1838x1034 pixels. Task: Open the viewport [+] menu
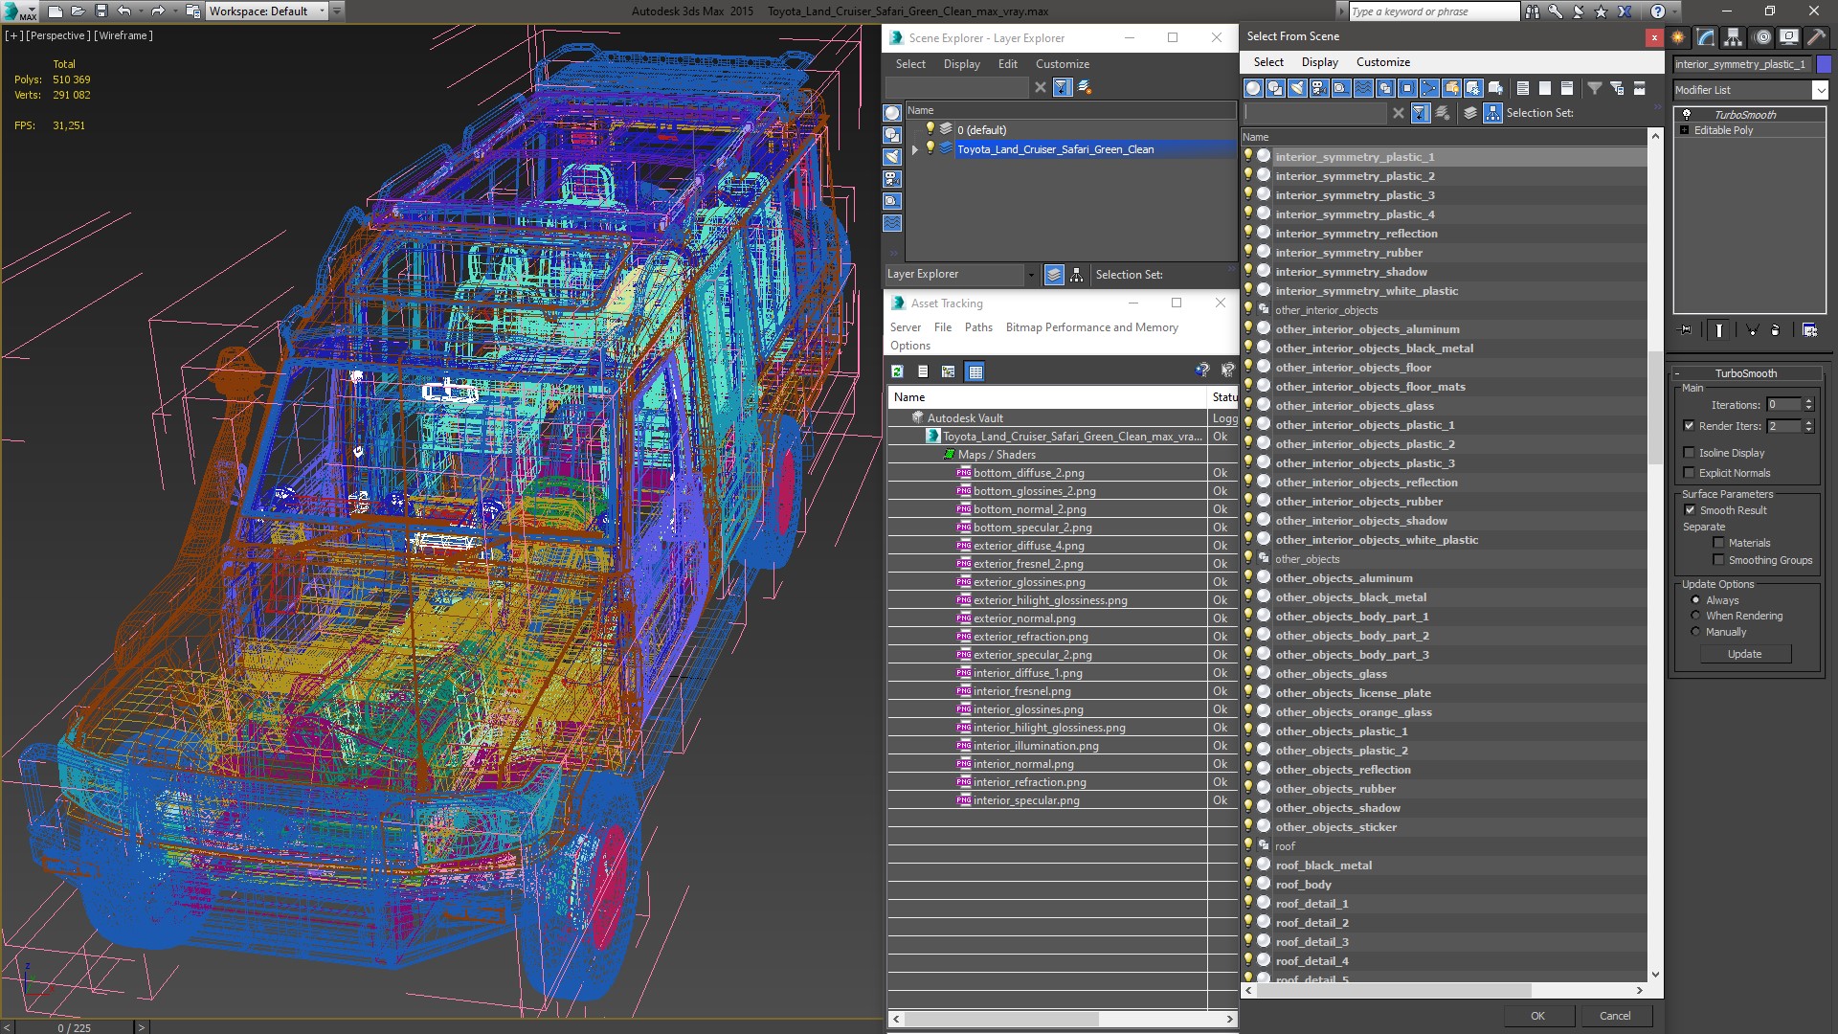coord(13,35)
